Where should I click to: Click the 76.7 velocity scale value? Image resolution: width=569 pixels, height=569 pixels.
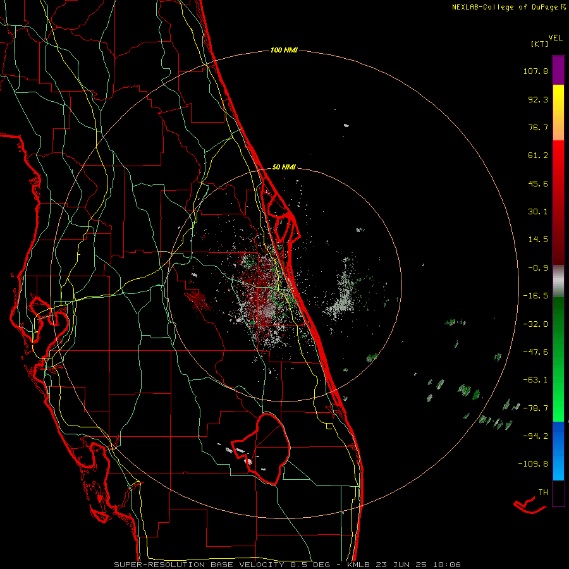(x=538, y=127)
